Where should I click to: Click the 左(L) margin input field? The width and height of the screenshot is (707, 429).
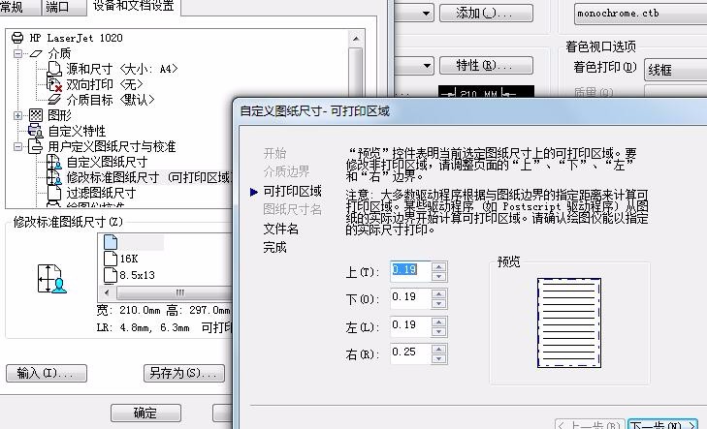[410, 326]
